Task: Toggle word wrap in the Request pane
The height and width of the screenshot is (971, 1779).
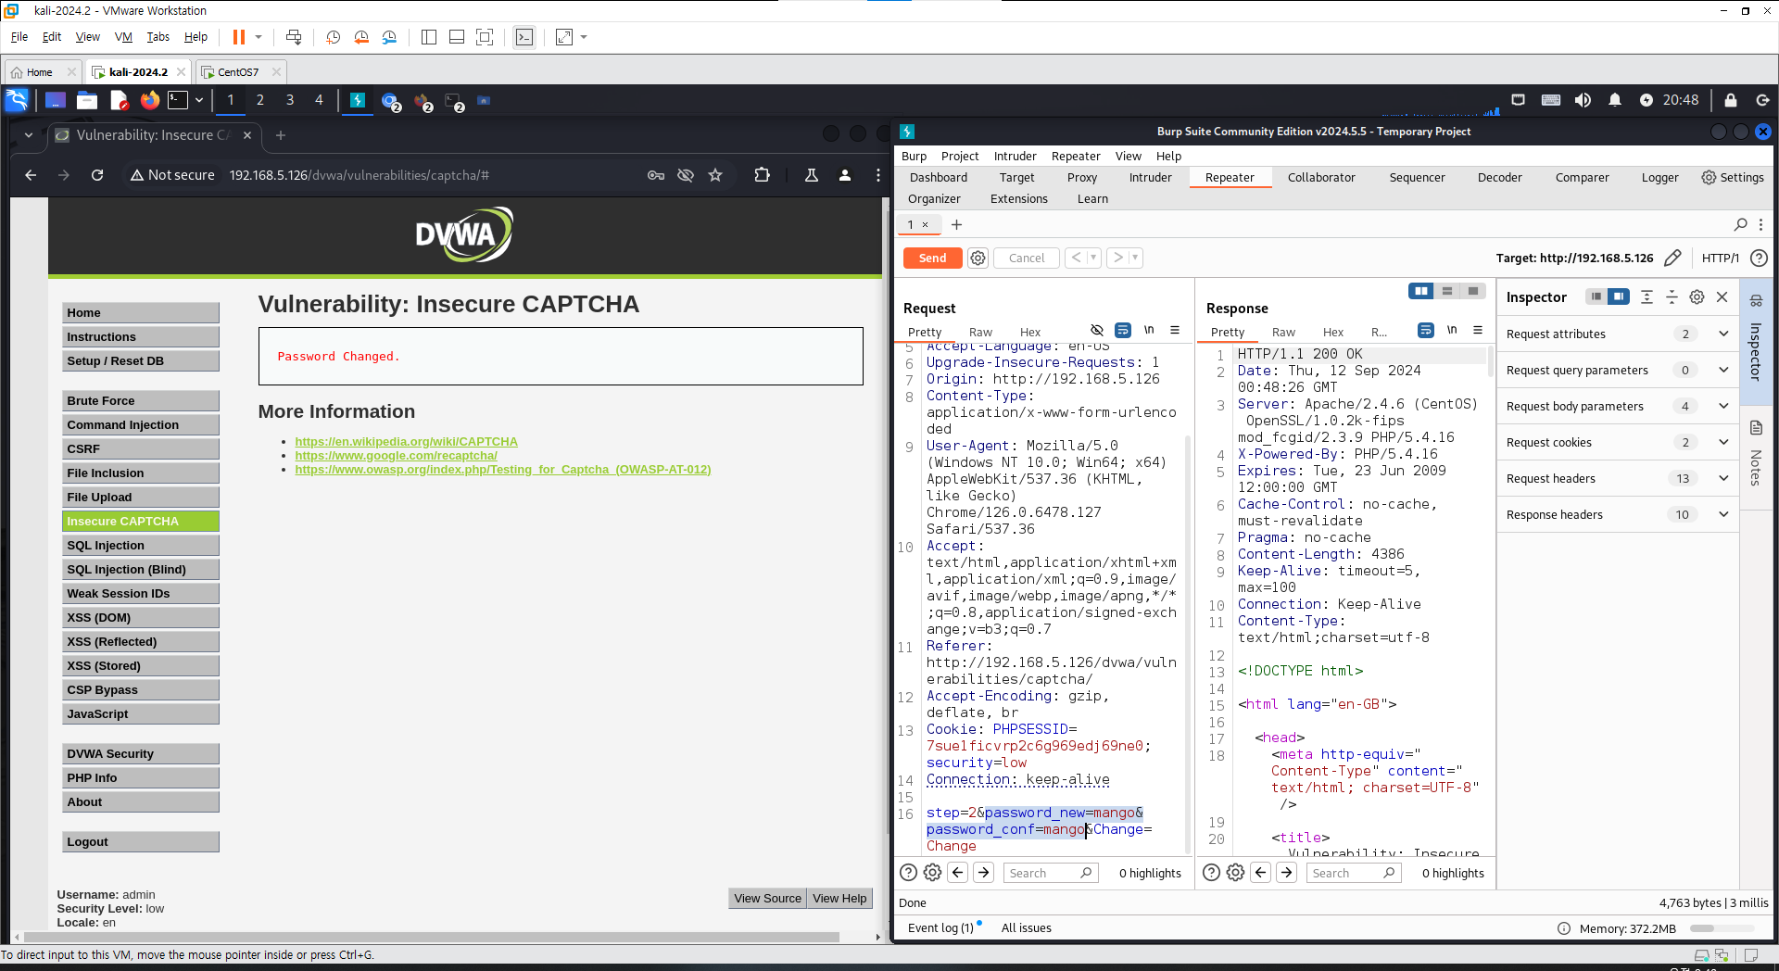Action: [1123, 330]
